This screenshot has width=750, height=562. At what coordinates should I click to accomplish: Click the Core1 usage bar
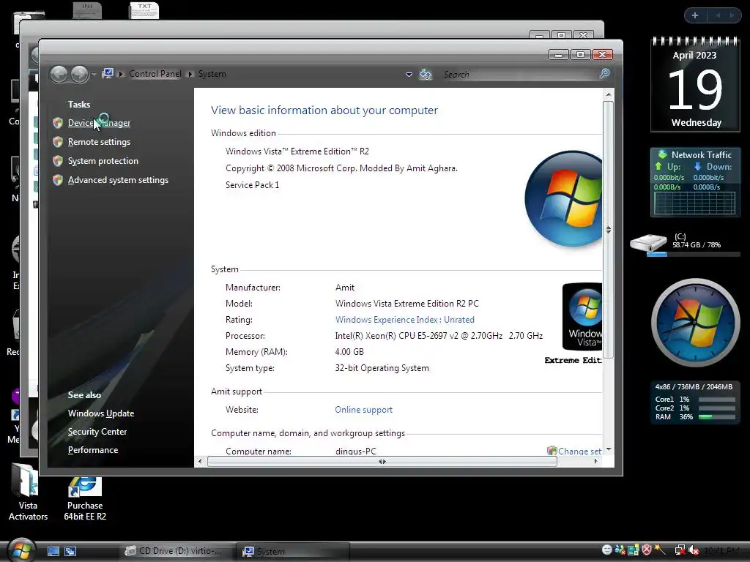716,400
